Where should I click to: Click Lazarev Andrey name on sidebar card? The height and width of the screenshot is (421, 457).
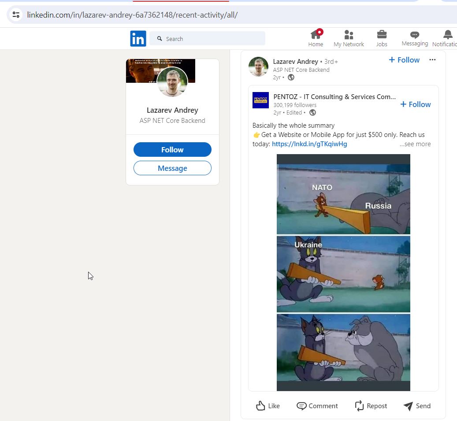172,110
